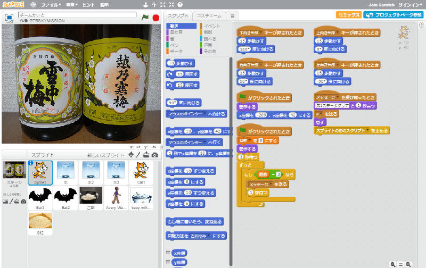The image size is (426, 268).
Task: Open スプライトの他のスクリプト stop dropdown
Action: point(342,130)
